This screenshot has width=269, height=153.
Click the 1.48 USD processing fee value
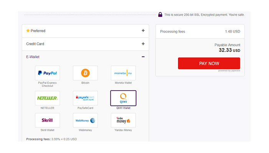[232, 32]
